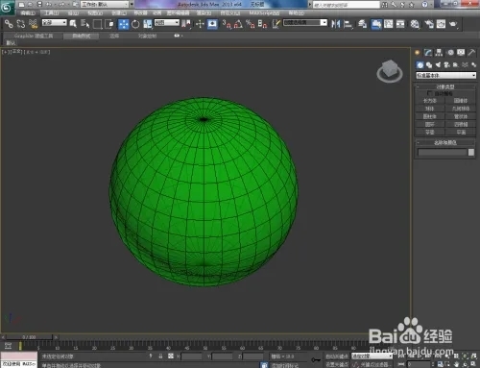Select the Shapes category icon
The width and height of the screenshot is (480, 368).
(x=429, y=65)
